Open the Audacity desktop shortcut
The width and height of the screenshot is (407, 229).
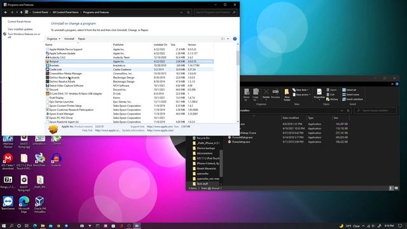pyautogui.click(x=56, y=160)
